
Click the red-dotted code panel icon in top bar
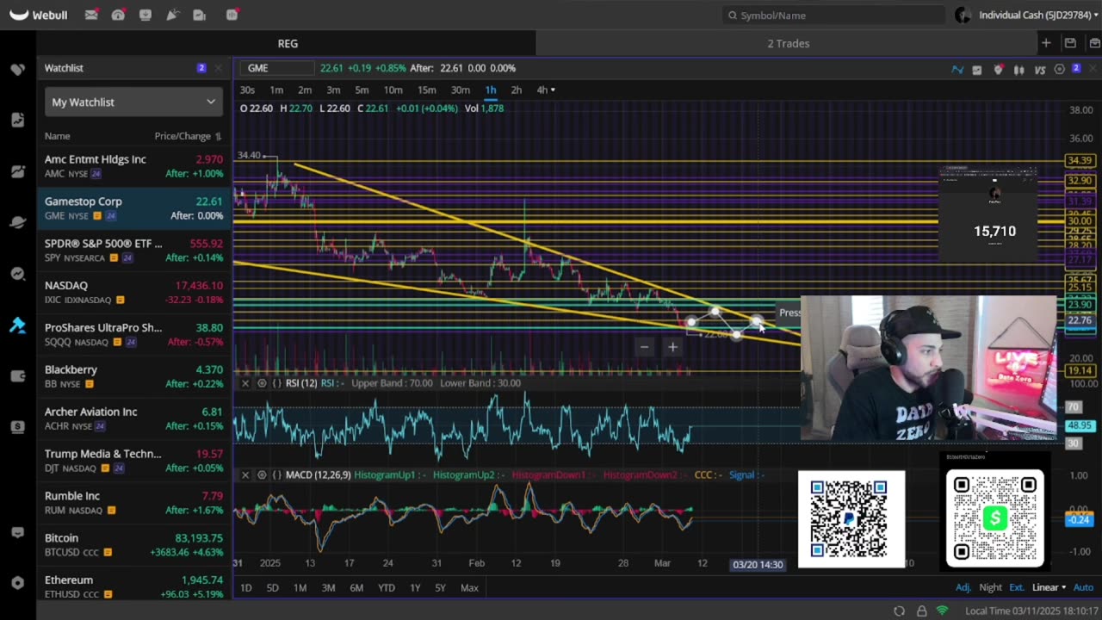click(232, 15)
